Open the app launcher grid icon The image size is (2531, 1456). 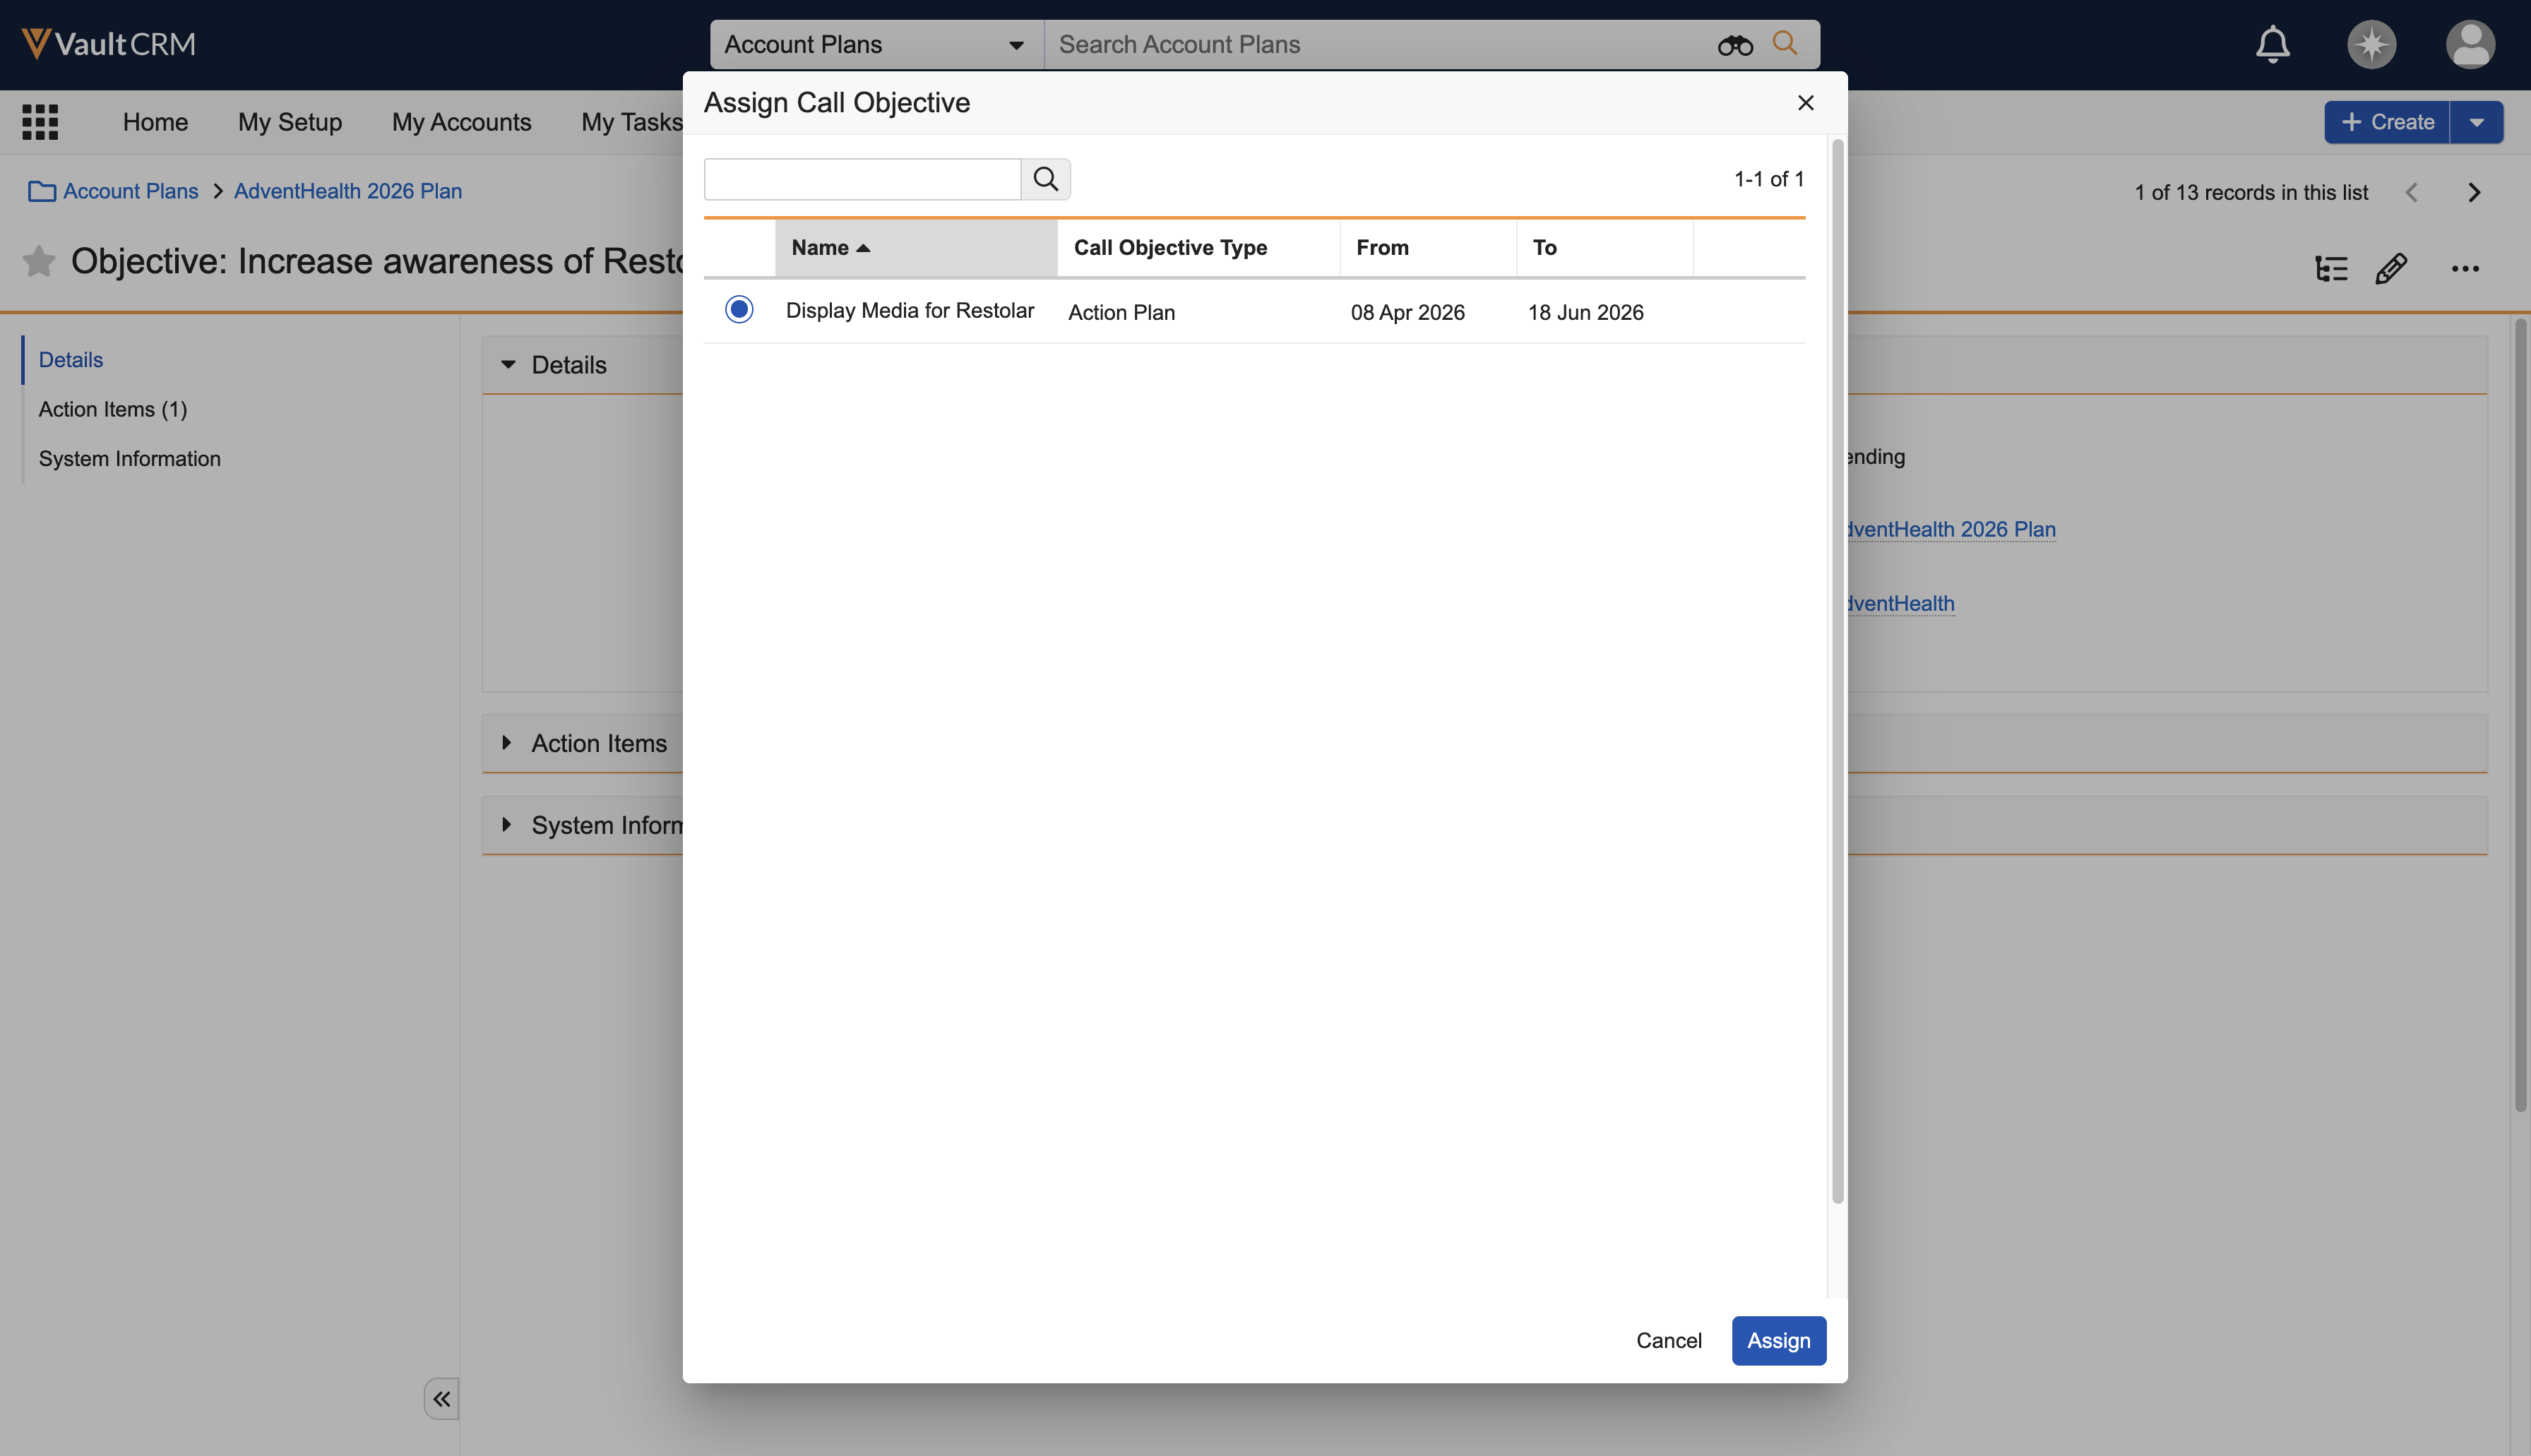point(40,122)
